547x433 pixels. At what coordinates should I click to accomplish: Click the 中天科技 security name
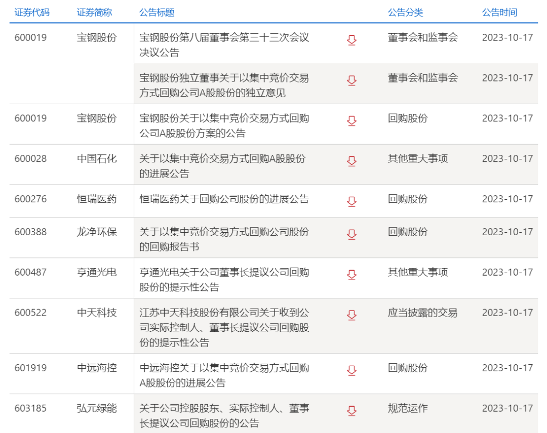[x=97, y=313]
